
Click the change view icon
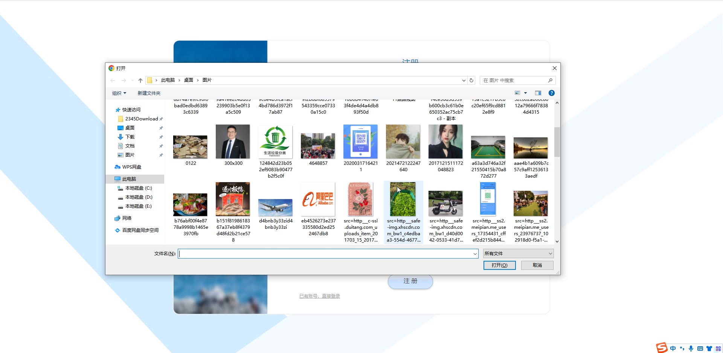pos(517,93)
